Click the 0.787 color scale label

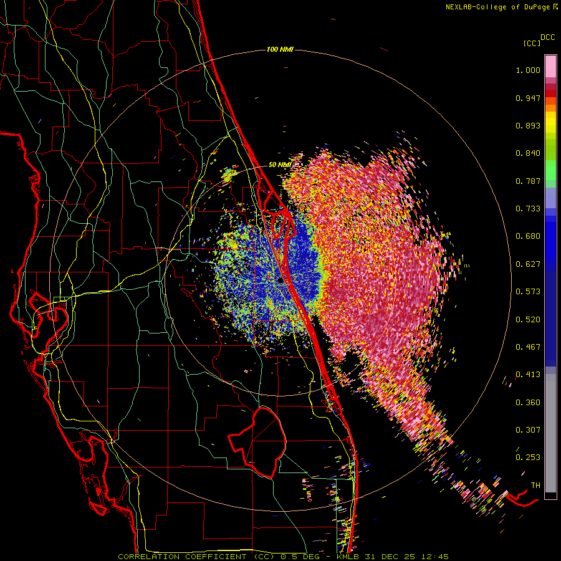528,181
